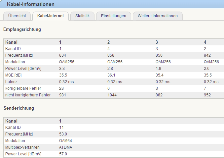Viewport: 224px width, 158px height.
Task: Click the MSE [dB] row label
Action: (x=14, y=75)
